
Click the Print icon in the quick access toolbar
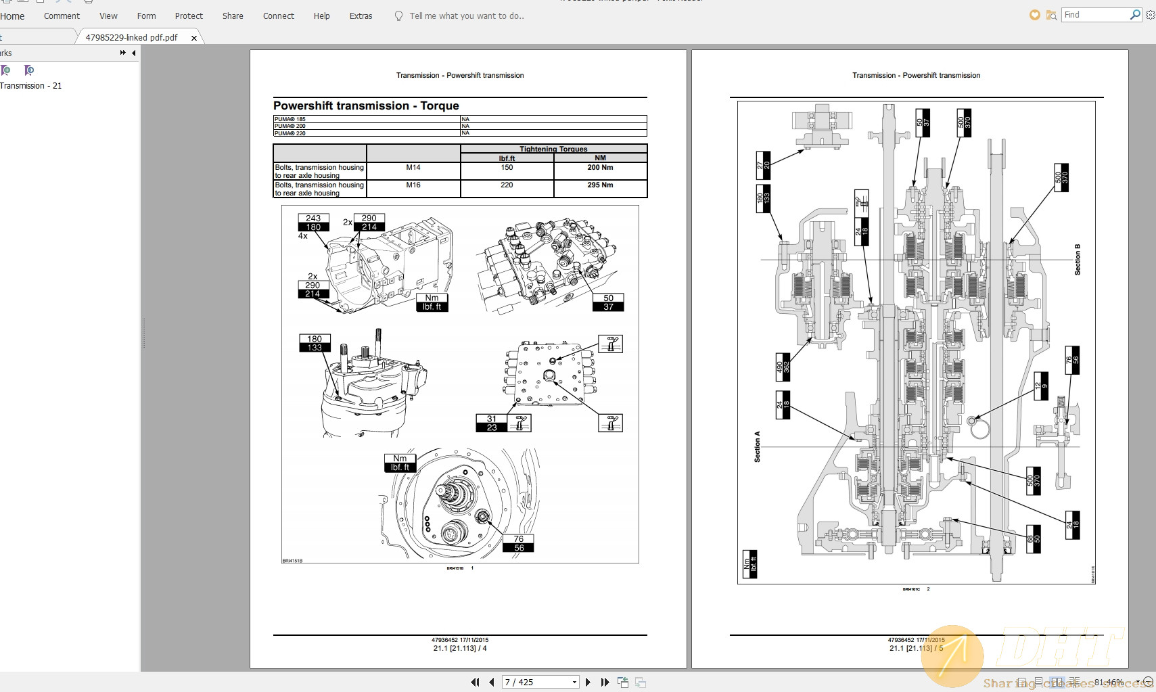(87, 2)
